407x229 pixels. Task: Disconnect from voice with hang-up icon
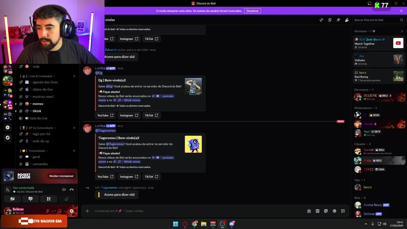tap(72, 190)
